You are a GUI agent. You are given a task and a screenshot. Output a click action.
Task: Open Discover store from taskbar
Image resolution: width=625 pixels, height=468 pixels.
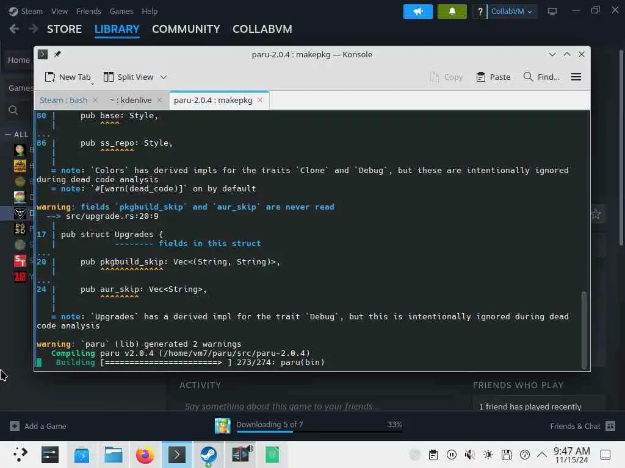pos(81,455)
